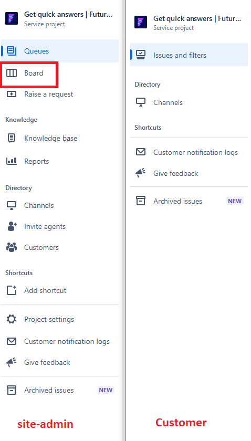Click the archive box icon in site-admin panel
The height and width of the screenshot is (441, 251).
[x=12, y=390]
